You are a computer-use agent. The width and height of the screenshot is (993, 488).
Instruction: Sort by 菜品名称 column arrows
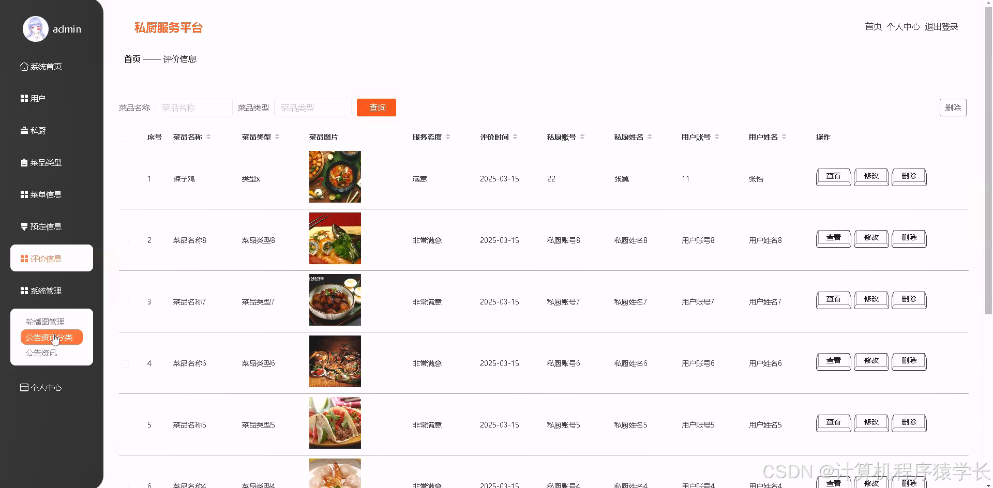point(208,137)
